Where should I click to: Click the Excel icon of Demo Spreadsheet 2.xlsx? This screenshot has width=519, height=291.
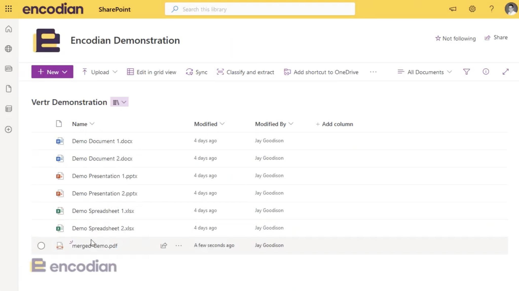click(x=60, y=228)
